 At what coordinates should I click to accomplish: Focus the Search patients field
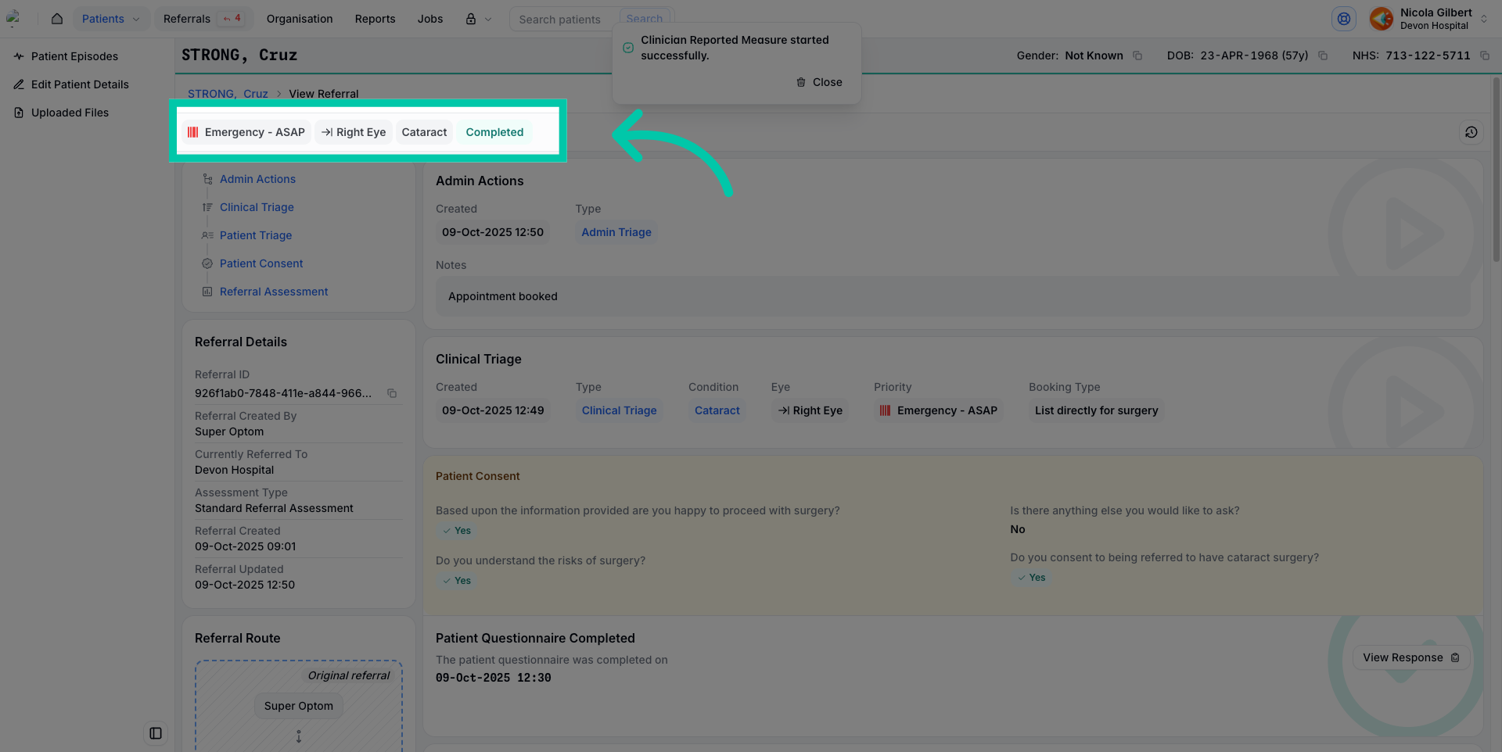565,19
